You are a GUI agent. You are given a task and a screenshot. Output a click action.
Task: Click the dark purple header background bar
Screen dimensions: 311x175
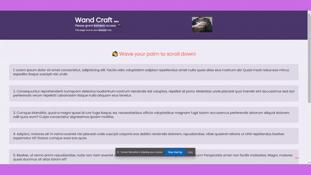coord(39,25)
